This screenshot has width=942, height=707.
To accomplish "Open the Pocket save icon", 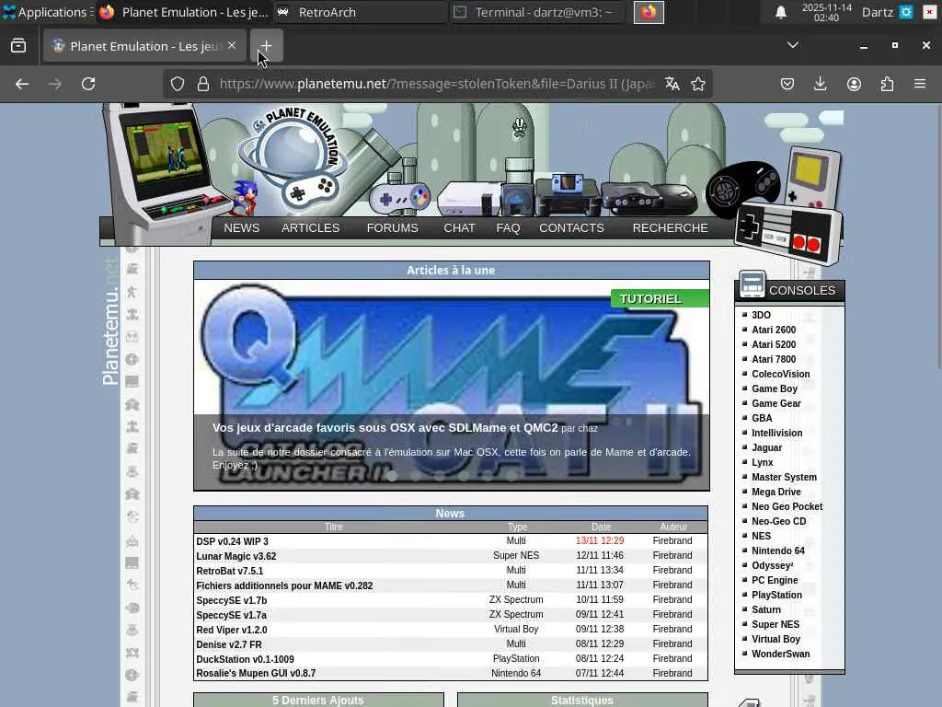I will pyautogui.click(x=787, y=84).
